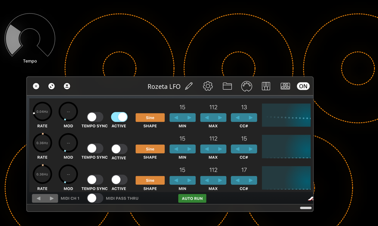This screenshot has height=226, width=378.
Task: Decrease MAX value on the second LFO
Action: coord(207,149)
